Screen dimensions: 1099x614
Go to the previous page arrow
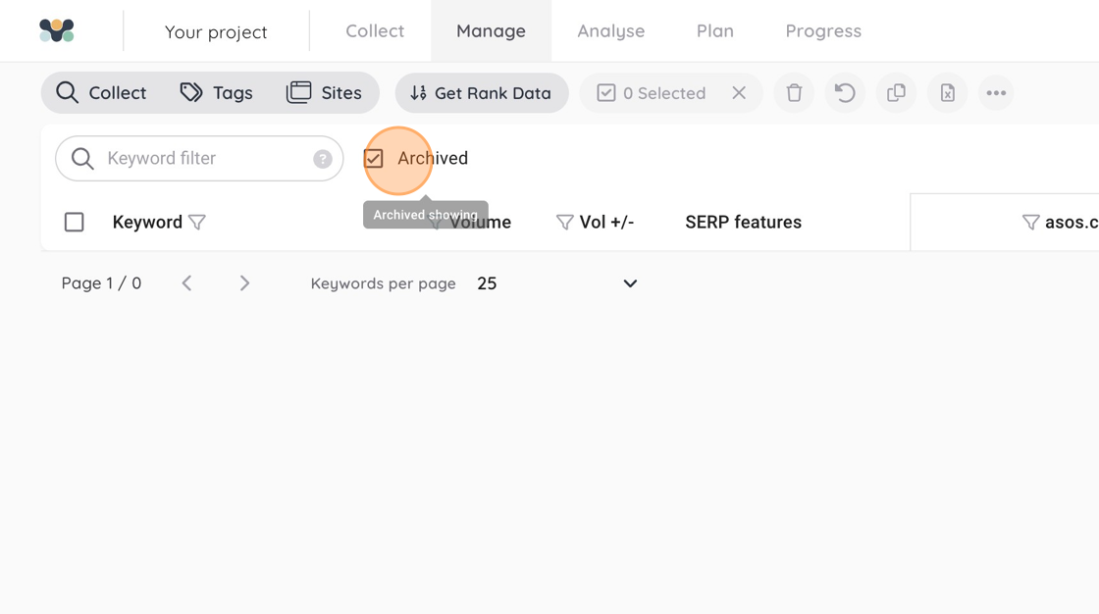click(x=186, y=283)
